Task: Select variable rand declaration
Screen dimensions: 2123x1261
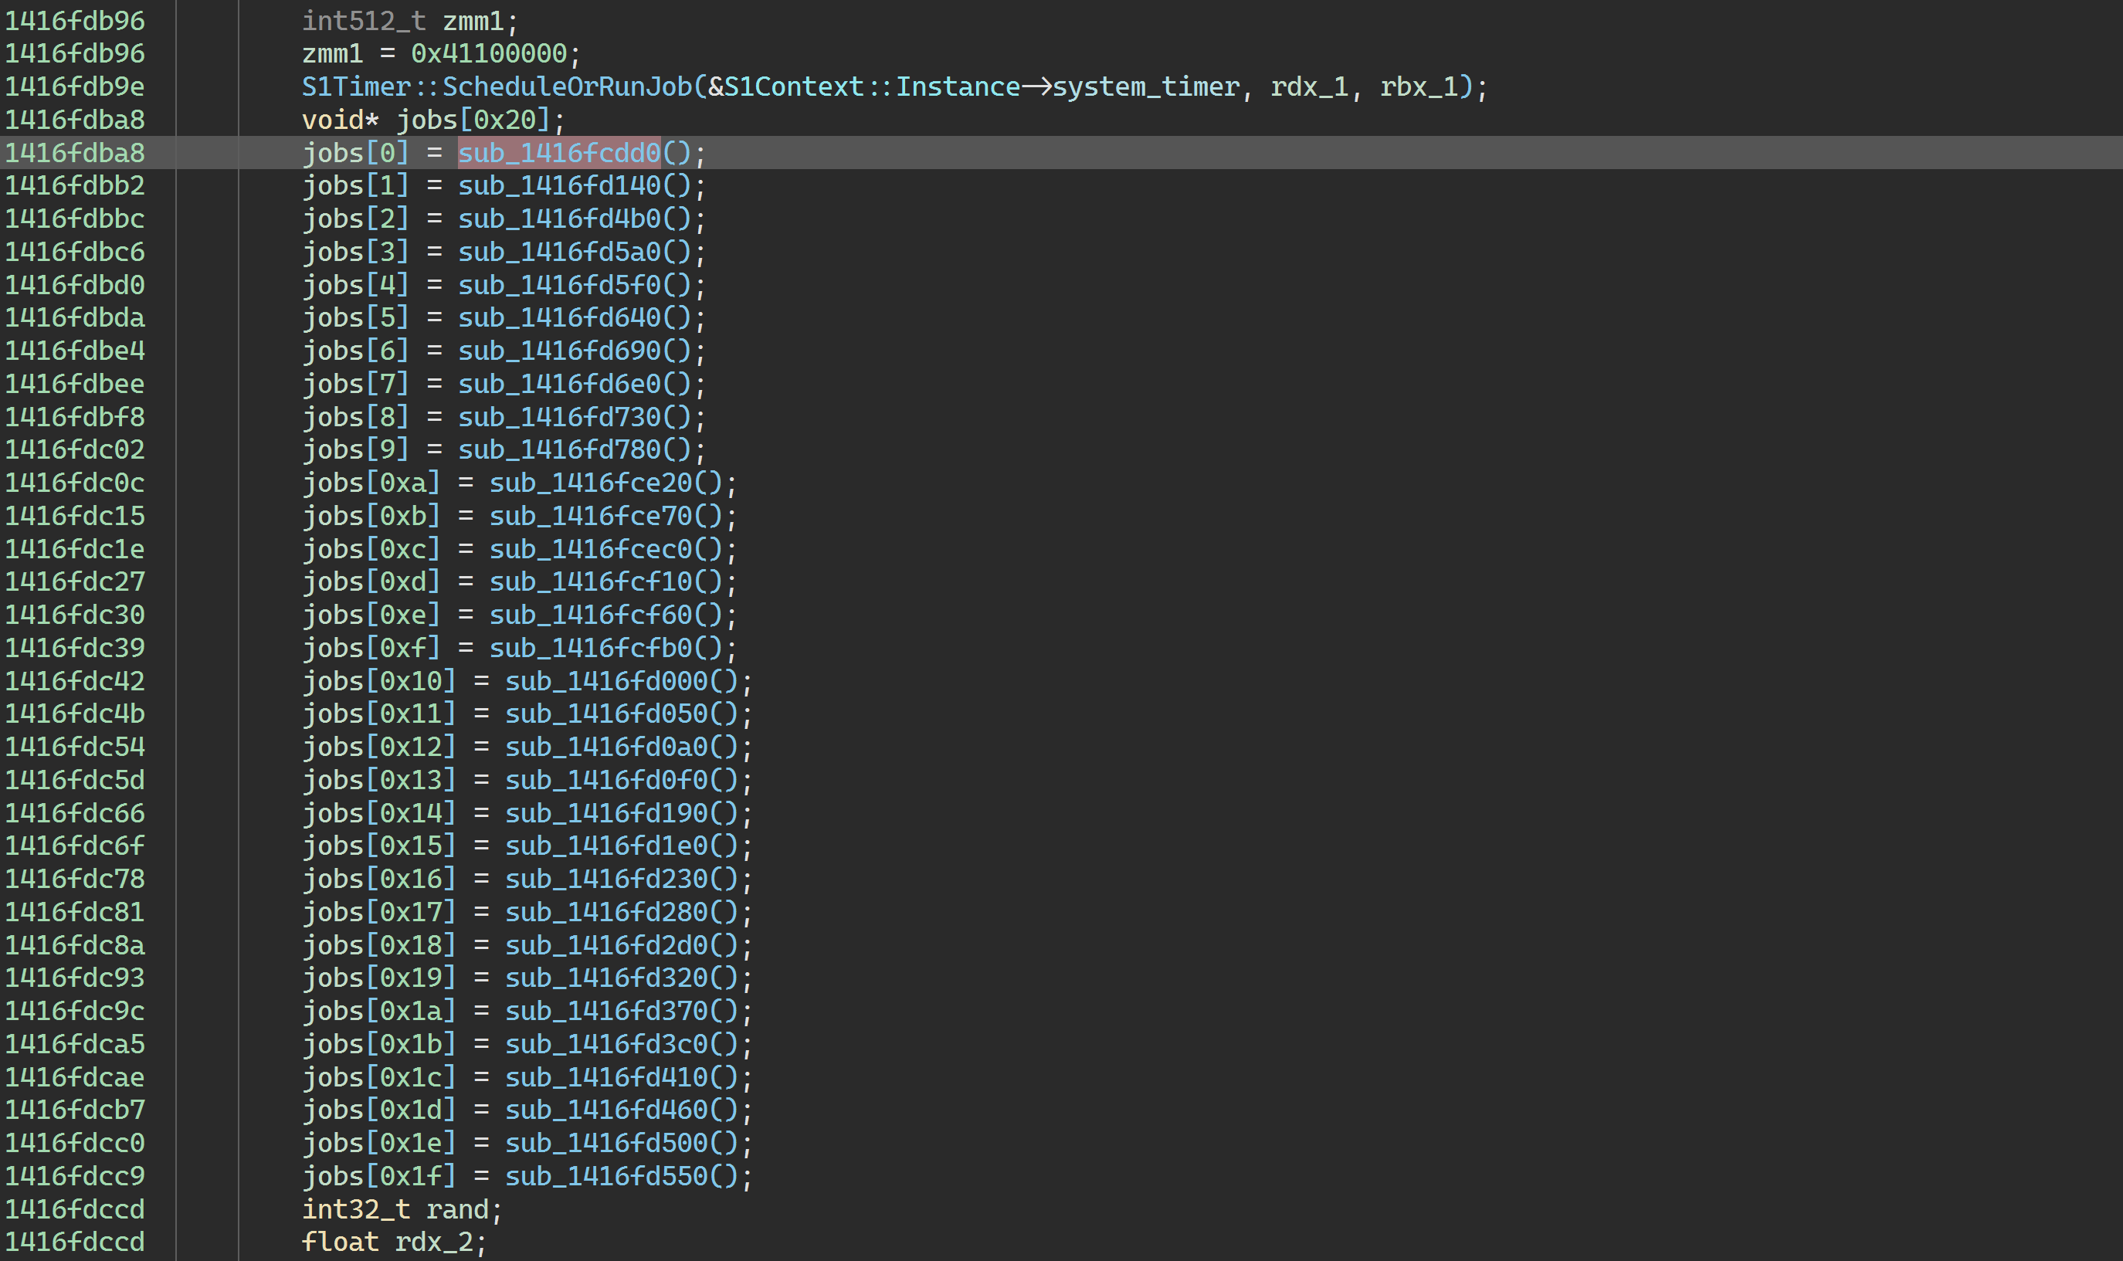Action: tap(457, 1209)
